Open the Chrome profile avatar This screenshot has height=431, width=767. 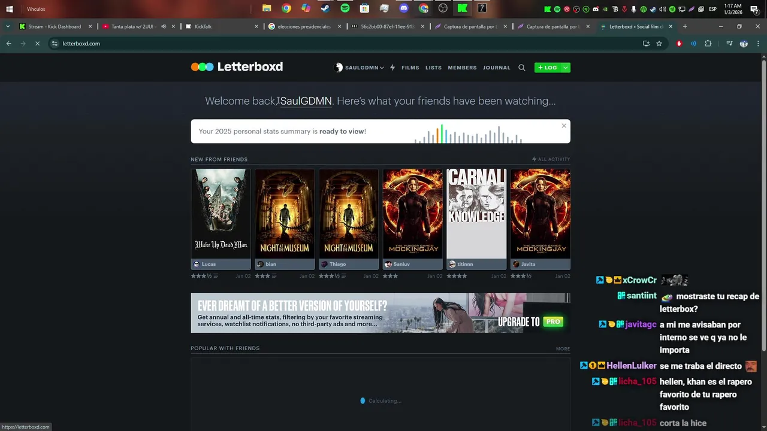coord(744,43)
